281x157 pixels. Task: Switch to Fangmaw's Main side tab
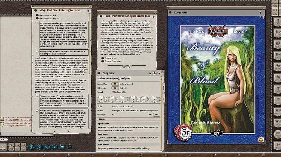pyautogui.click(x=163, y=88)
